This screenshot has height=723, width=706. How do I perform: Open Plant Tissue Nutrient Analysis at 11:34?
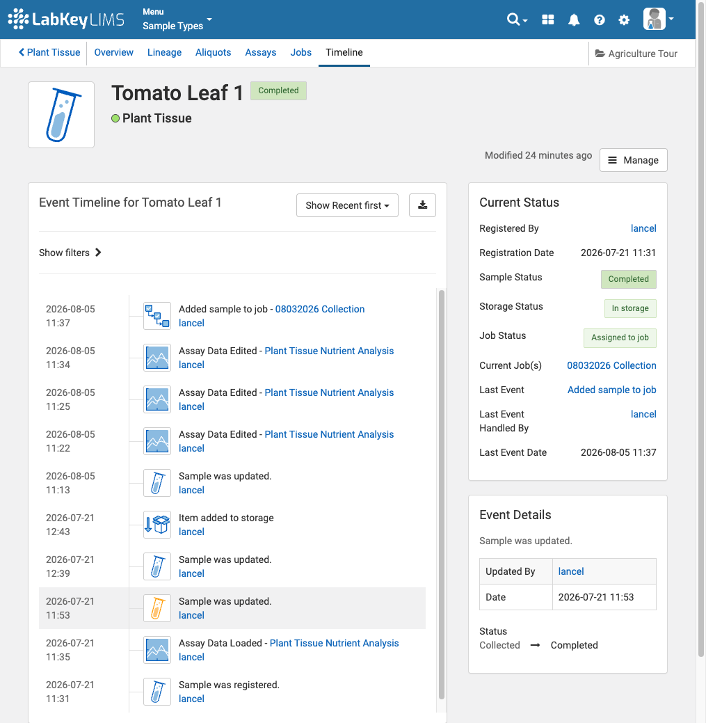[x=329, y=351]
